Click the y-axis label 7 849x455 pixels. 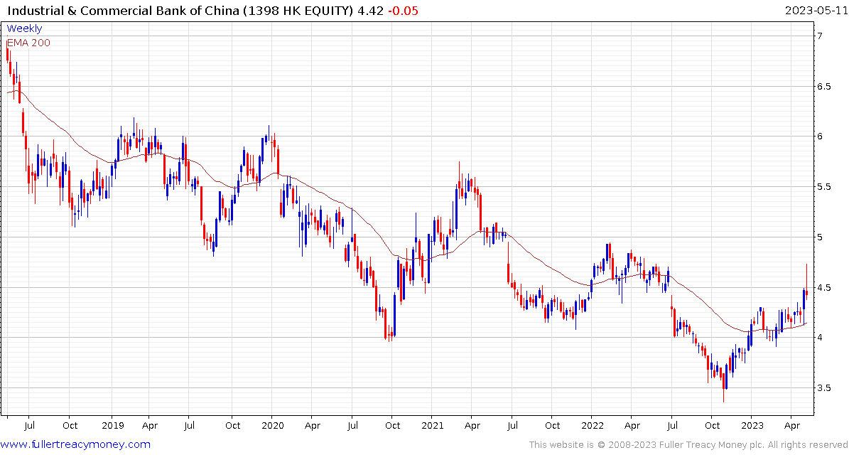click(x=821, y=36)
